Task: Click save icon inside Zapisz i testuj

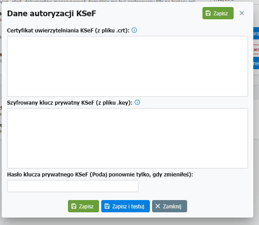Action: coord(107,206)
